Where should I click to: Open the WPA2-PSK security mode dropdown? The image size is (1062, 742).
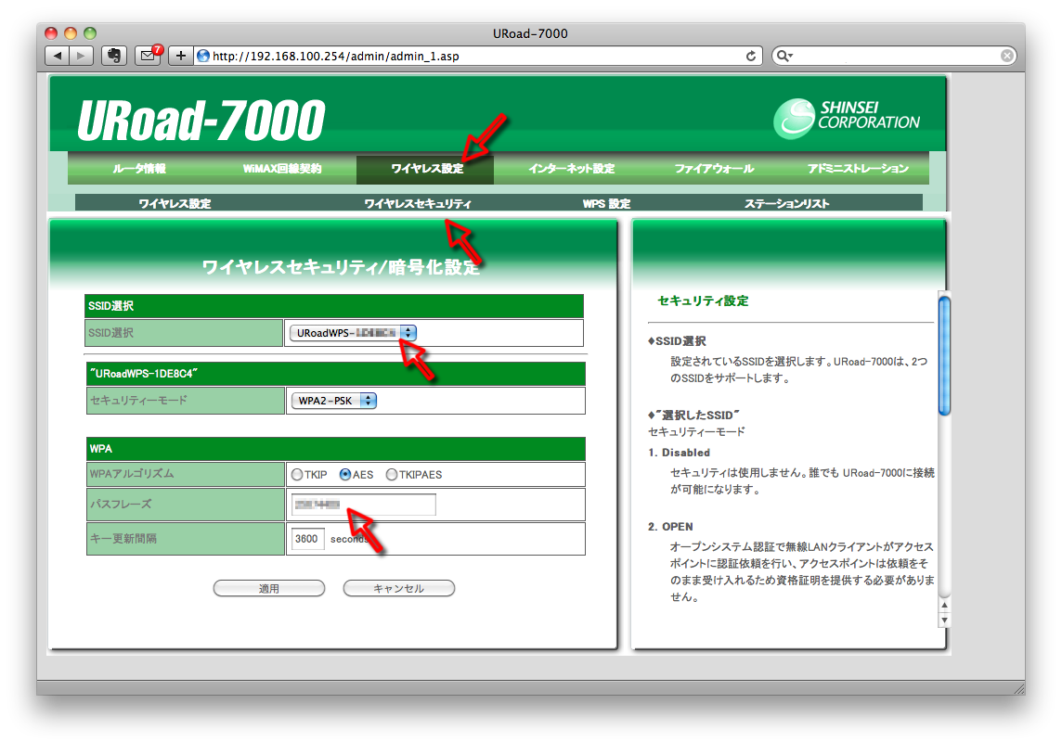point(334,401)
